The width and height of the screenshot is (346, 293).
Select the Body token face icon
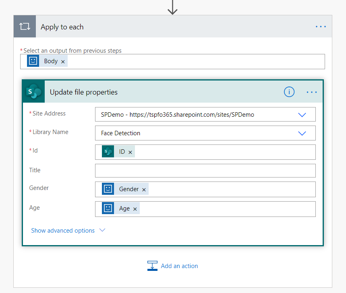[33, 61]
